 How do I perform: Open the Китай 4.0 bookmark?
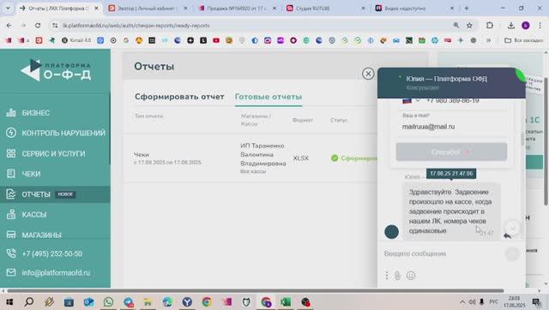point(76,40)
